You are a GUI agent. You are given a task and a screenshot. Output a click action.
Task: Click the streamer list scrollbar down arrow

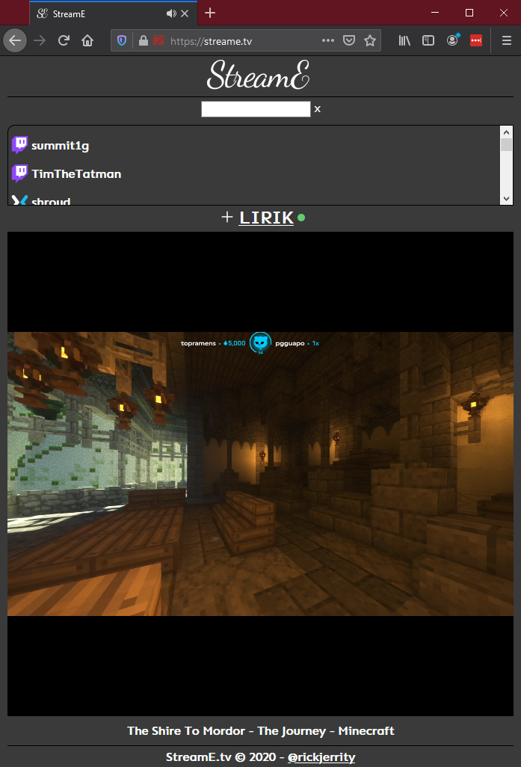[x=506, y=199]
